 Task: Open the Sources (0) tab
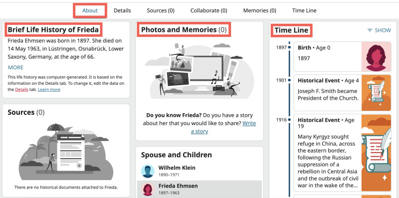(x=161, y=10)
